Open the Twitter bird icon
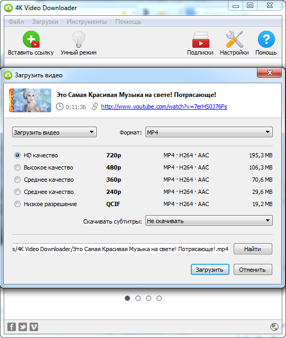This screenshot has height=338, width=286. click(23, 327)
